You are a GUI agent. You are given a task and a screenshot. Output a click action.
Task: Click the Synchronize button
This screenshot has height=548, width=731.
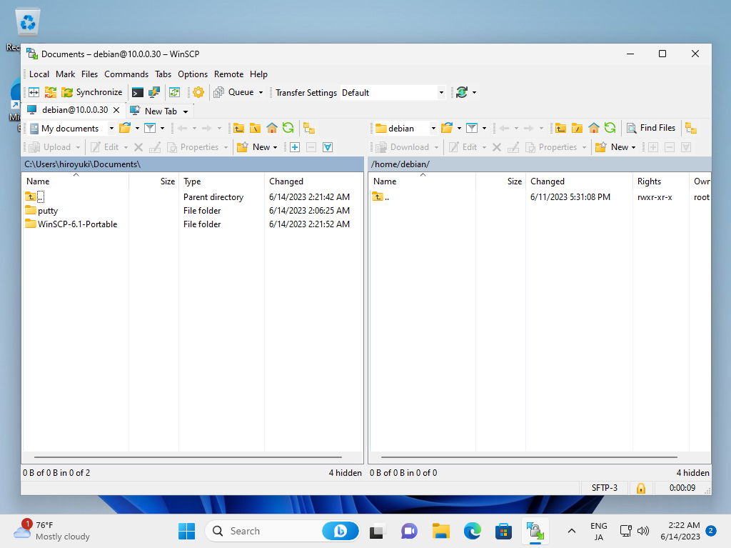(x=92, y=92)
